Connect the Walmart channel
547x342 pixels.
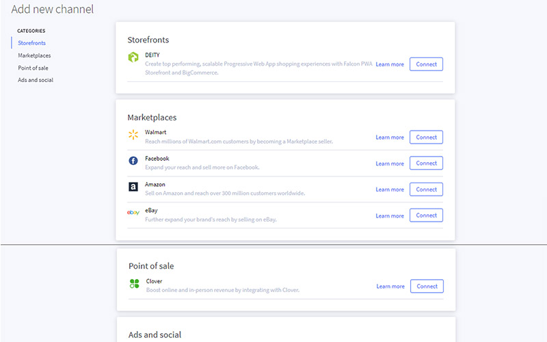pos(426,137)
